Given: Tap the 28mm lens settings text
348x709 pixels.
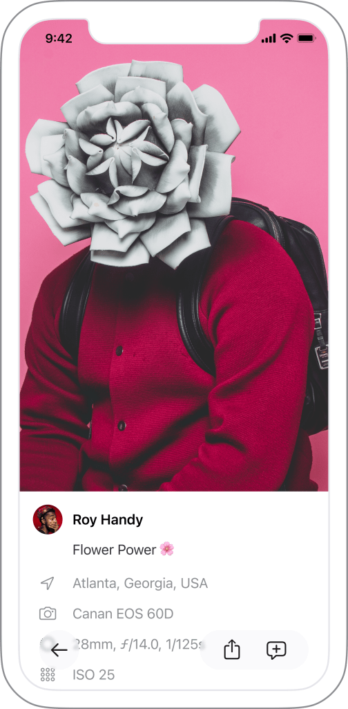Looking at the screenshot, I should 137,645.
